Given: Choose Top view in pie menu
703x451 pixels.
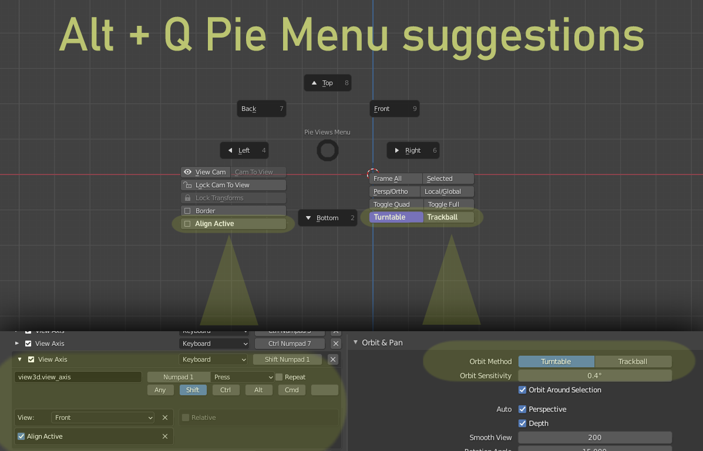Looking at the screenshot, I should pos(327,83).
